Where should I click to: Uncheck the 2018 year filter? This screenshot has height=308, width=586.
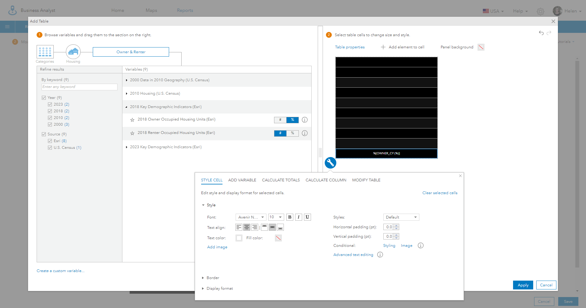[x=50, y=111]
